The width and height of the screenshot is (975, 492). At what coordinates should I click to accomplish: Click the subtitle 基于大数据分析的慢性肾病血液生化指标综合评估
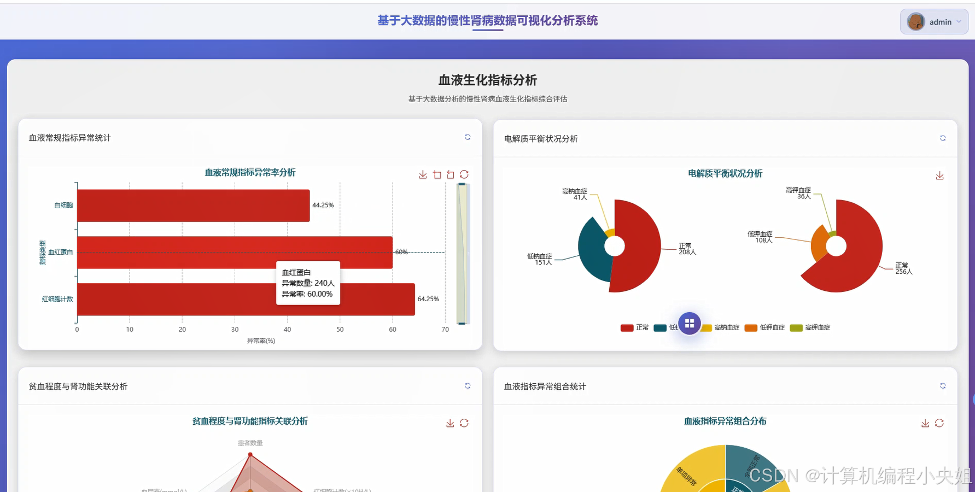(488, 99)
